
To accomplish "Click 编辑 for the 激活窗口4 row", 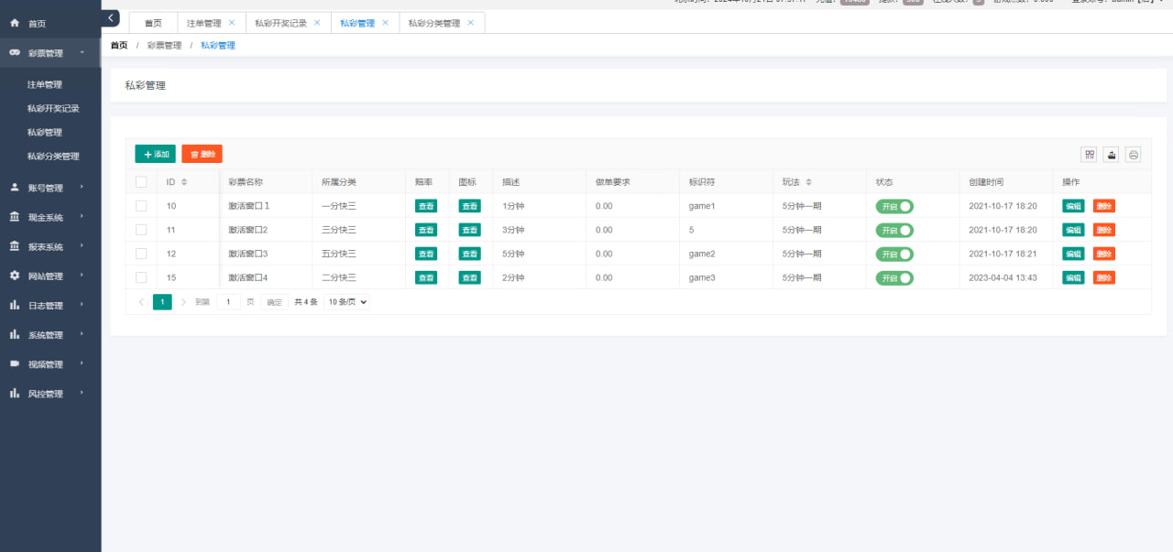I will point(1072,277).
